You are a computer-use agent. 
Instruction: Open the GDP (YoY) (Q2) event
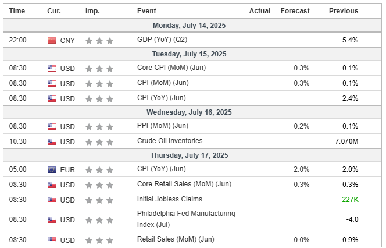pyautogui.click(x=162, y=40)
